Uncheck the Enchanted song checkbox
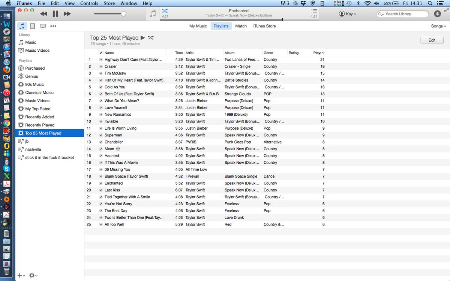 pyautogui.click(x=101, y=183)
